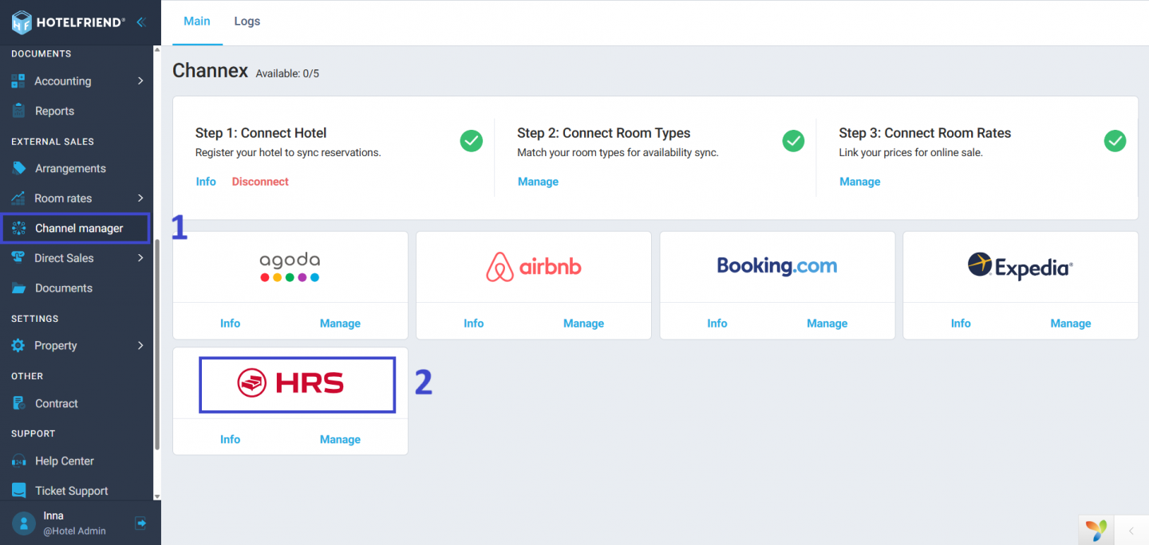Click the 'Available: 0/5' text
Image resolution: width=1149 pixels, height=545 pixels.
(287, 73)
